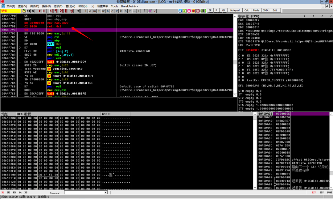Viewport: 333px width, 199px height.
Task: Click the Step over toolbar icon
Action: click(x=56, y=11)
